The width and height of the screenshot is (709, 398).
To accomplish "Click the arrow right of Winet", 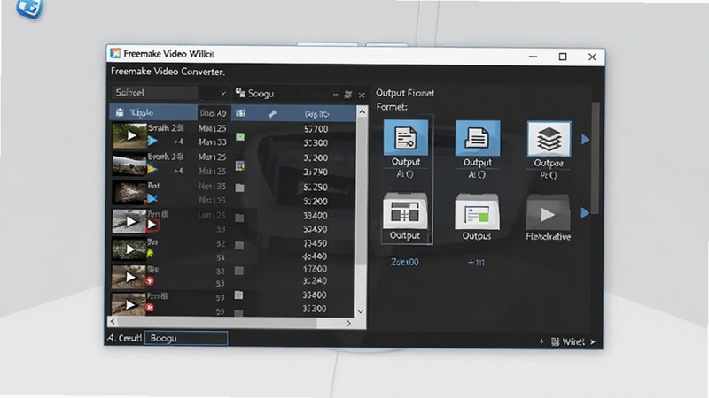I will [x=593, y=342].
